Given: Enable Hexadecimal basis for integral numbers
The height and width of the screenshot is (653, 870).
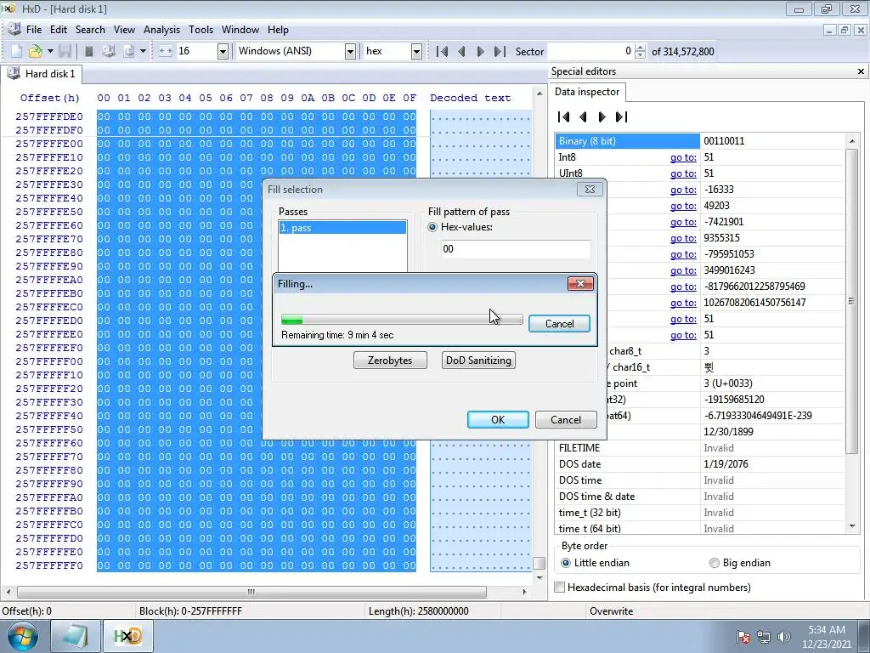Looking at the screenshot, I should pyautogui.click(x=653, y=587).
